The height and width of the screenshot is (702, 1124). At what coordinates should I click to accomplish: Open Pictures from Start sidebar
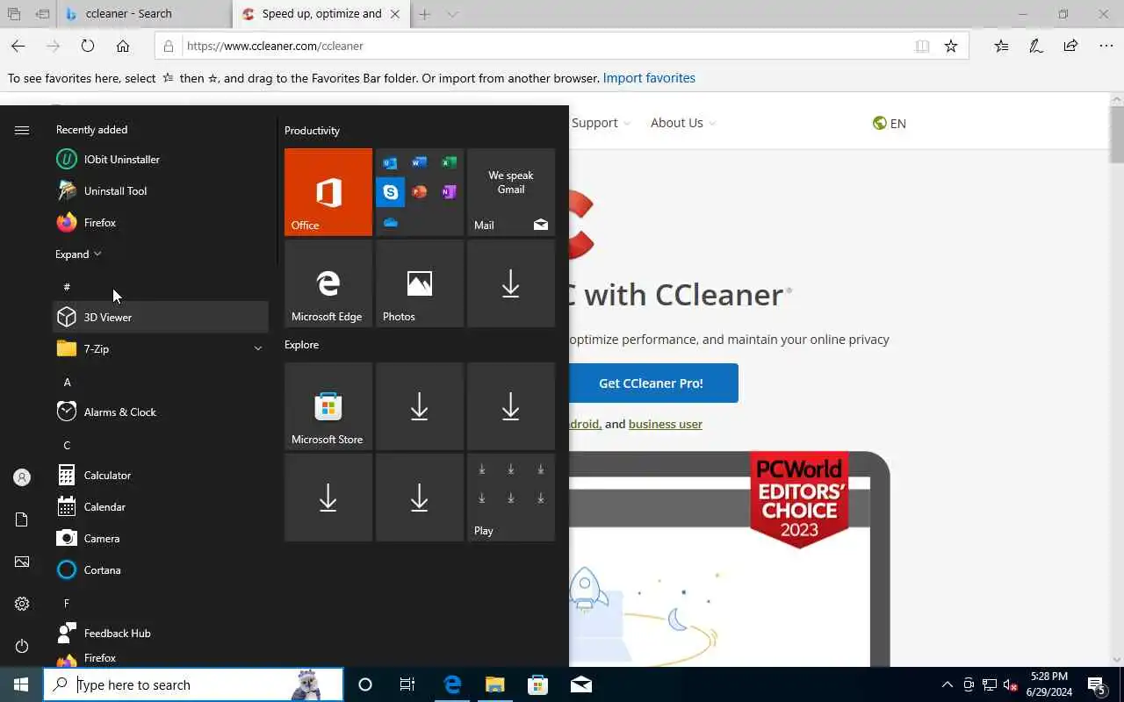22,562
